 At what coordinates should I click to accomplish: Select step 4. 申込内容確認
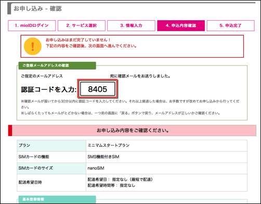click(x=181, y=25)
